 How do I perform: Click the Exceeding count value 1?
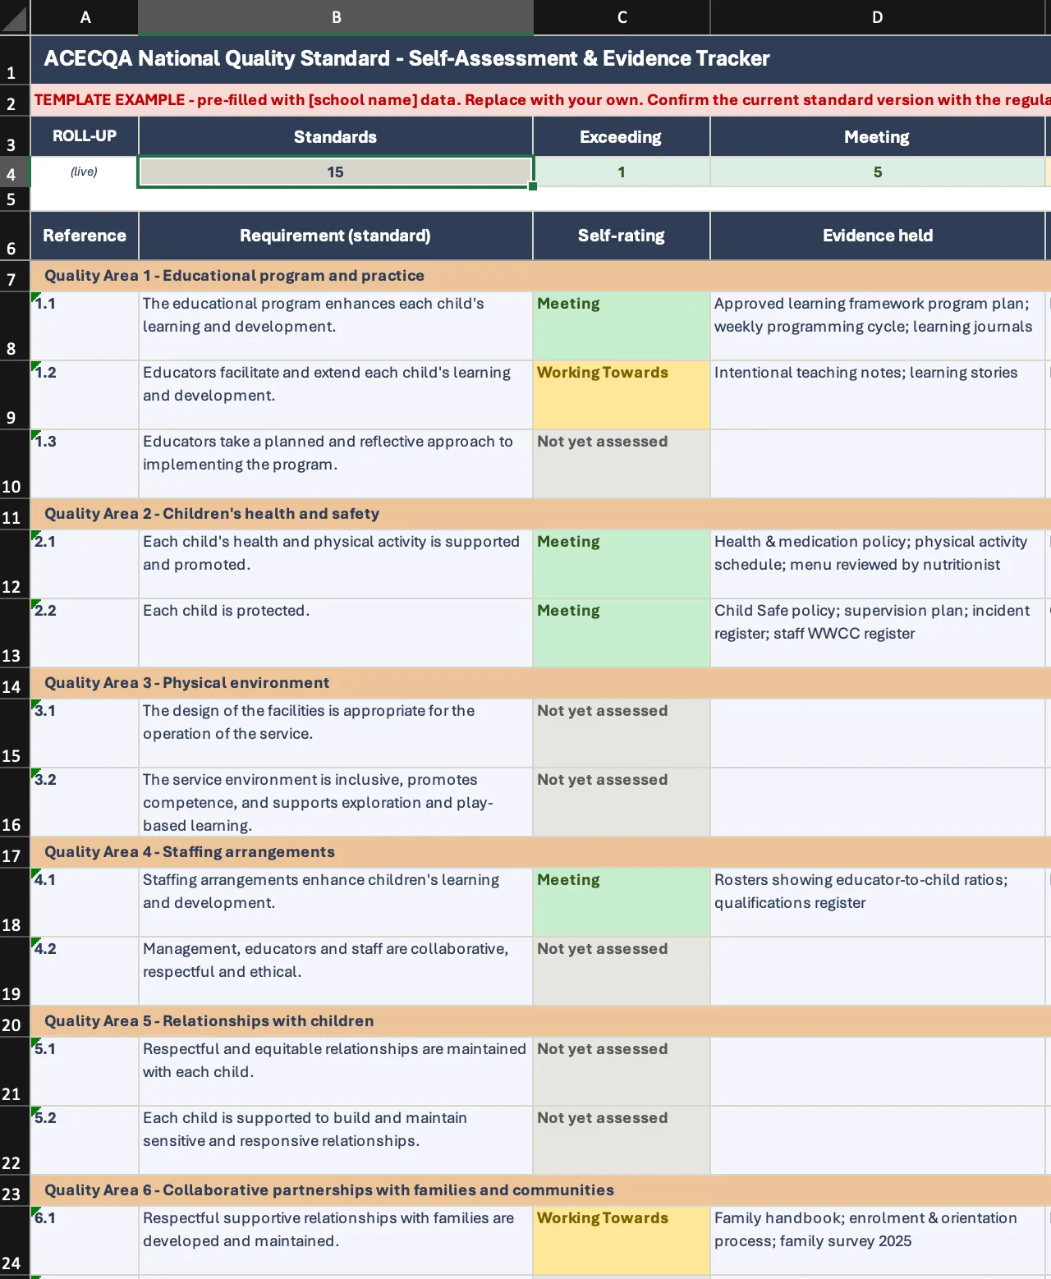click(622, 172)
